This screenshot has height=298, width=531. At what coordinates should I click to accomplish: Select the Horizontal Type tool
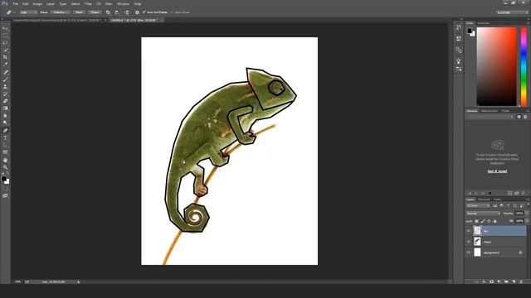5,138
